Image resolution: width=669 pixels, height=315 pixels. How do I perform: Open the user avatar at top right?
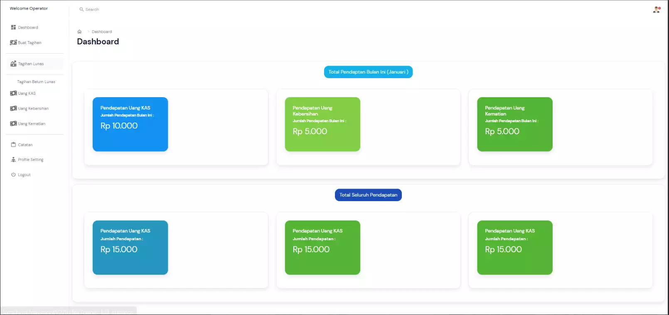click(657, 10)
